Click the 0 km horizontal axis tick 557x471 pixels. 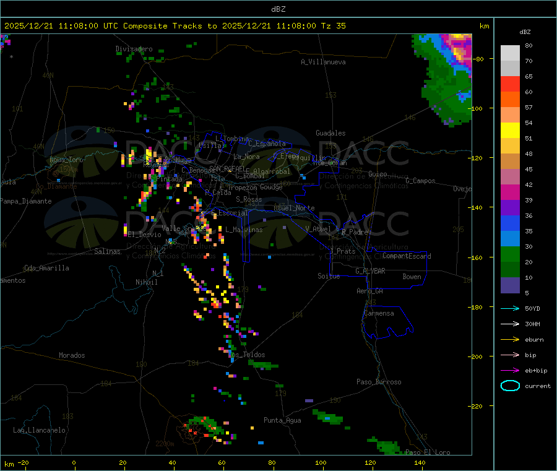[74, 462]
